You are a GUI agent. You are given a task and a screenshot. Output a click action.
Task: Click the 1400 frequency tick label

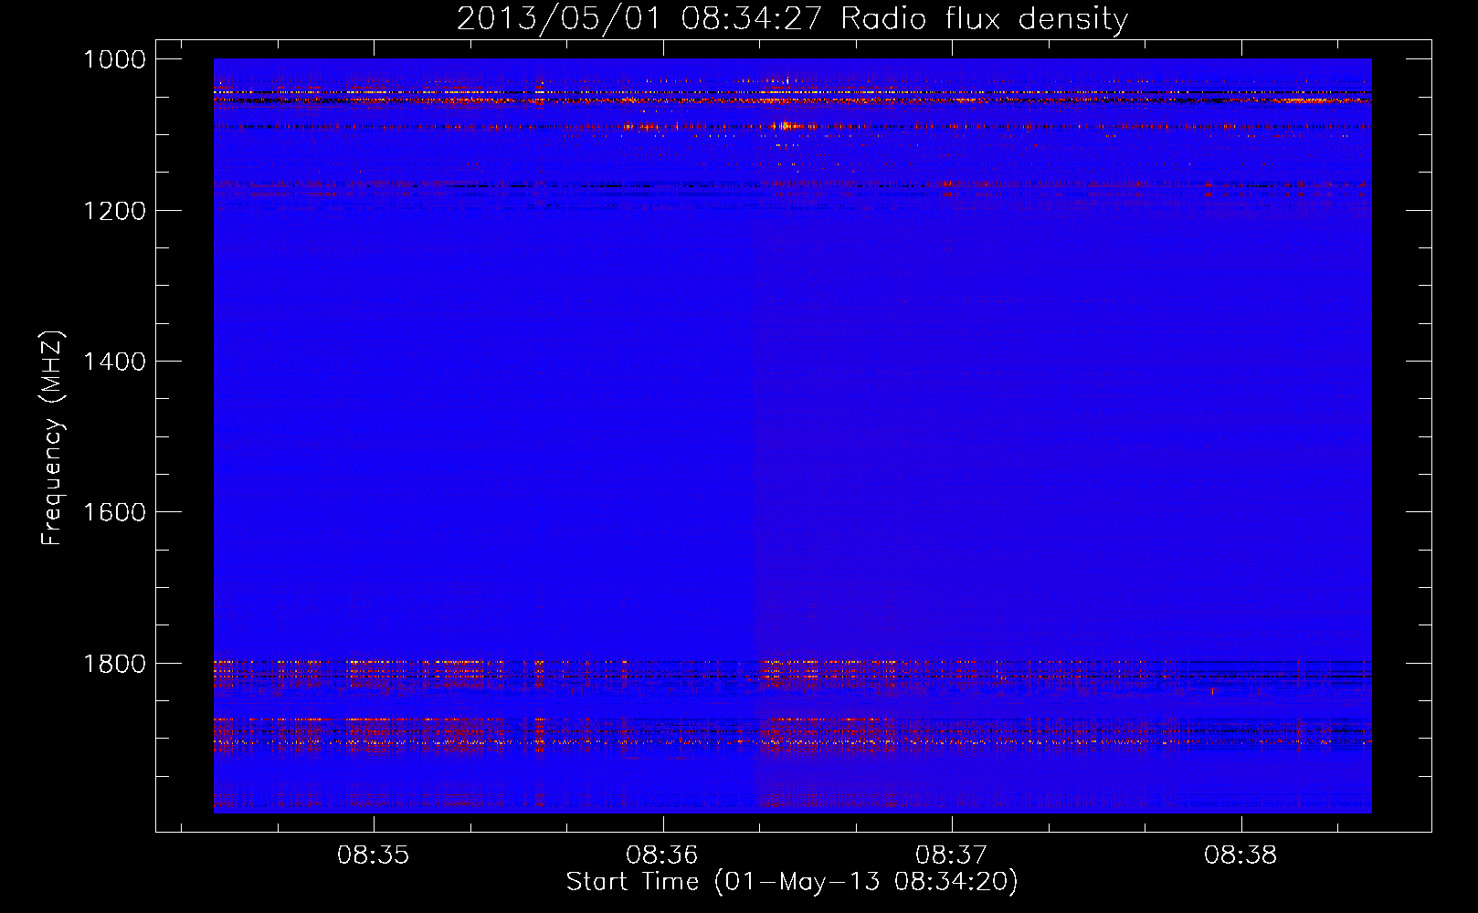[114, 362]
